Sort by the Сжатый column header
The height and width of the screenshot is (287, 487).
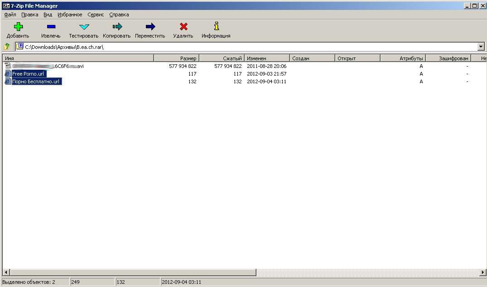point(222,58)
